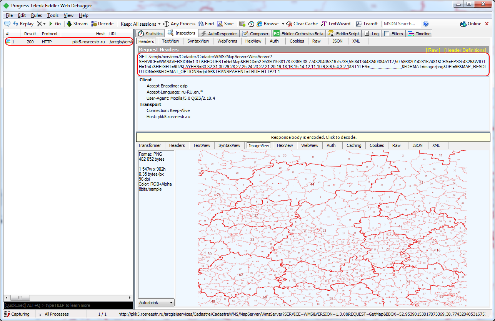The width and height of the screenshot is (495, 321).
Task: Click the timer stopwatch icon
Action: click(x=251, y=24)
